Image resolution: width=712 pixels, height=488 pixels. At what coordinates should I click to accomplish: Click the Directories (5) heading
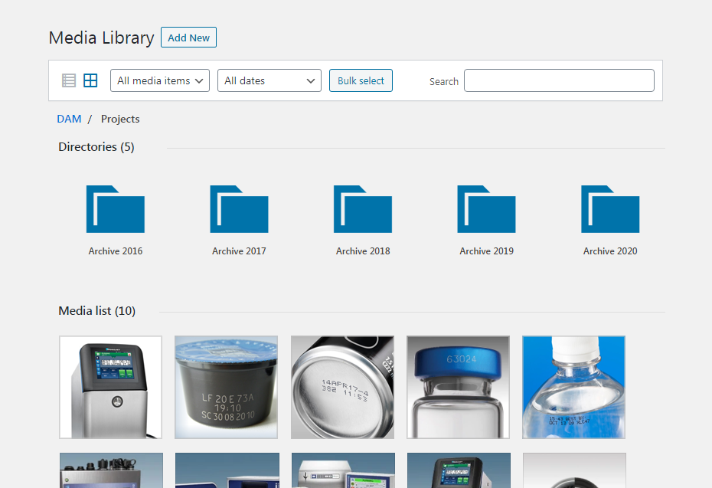click(x=96, y=147)
